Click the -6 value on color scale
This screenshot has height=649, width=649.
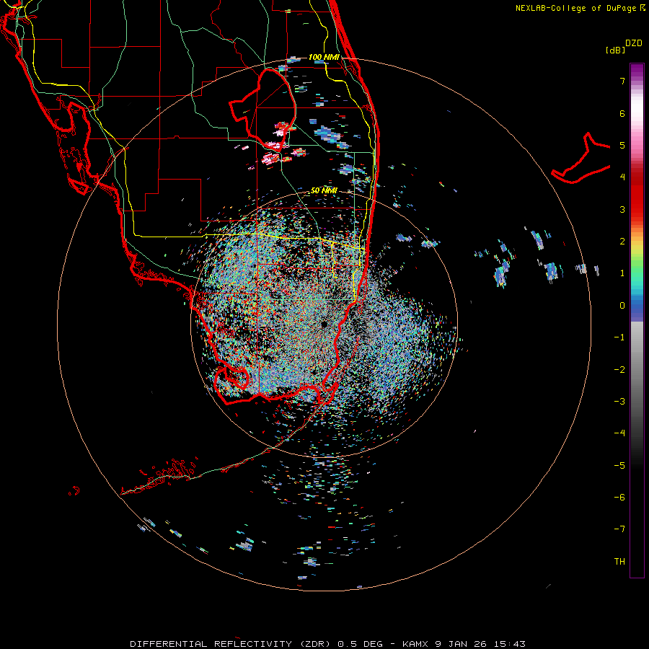pyautogui.click(x=619, y=497)
